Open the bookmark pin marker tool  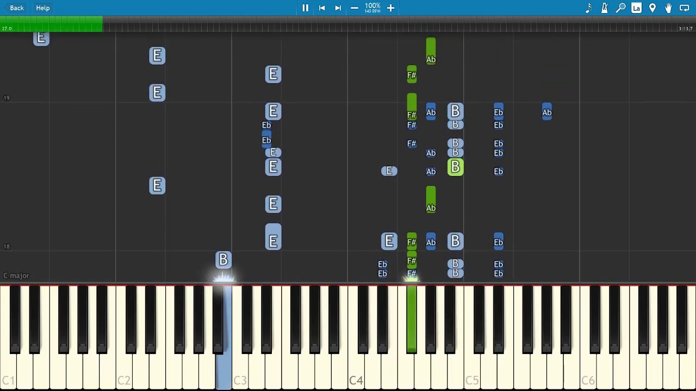(x=652, y=8)
